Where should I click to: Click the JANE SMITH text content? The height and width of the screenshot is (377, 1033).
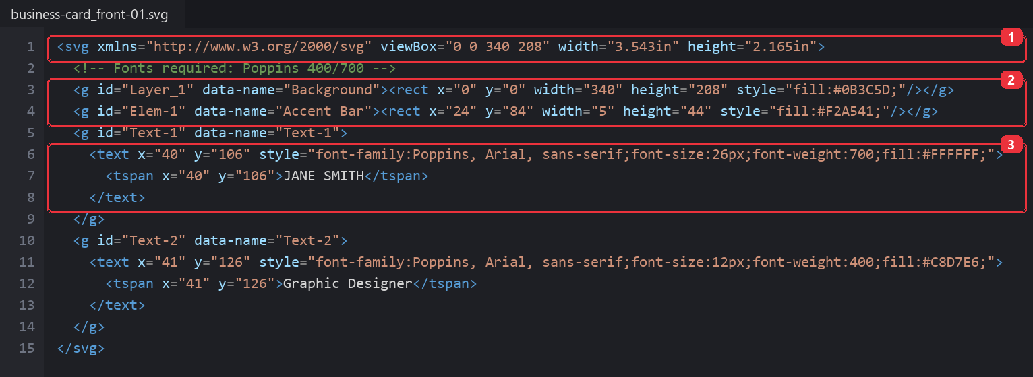click(324, 176)
